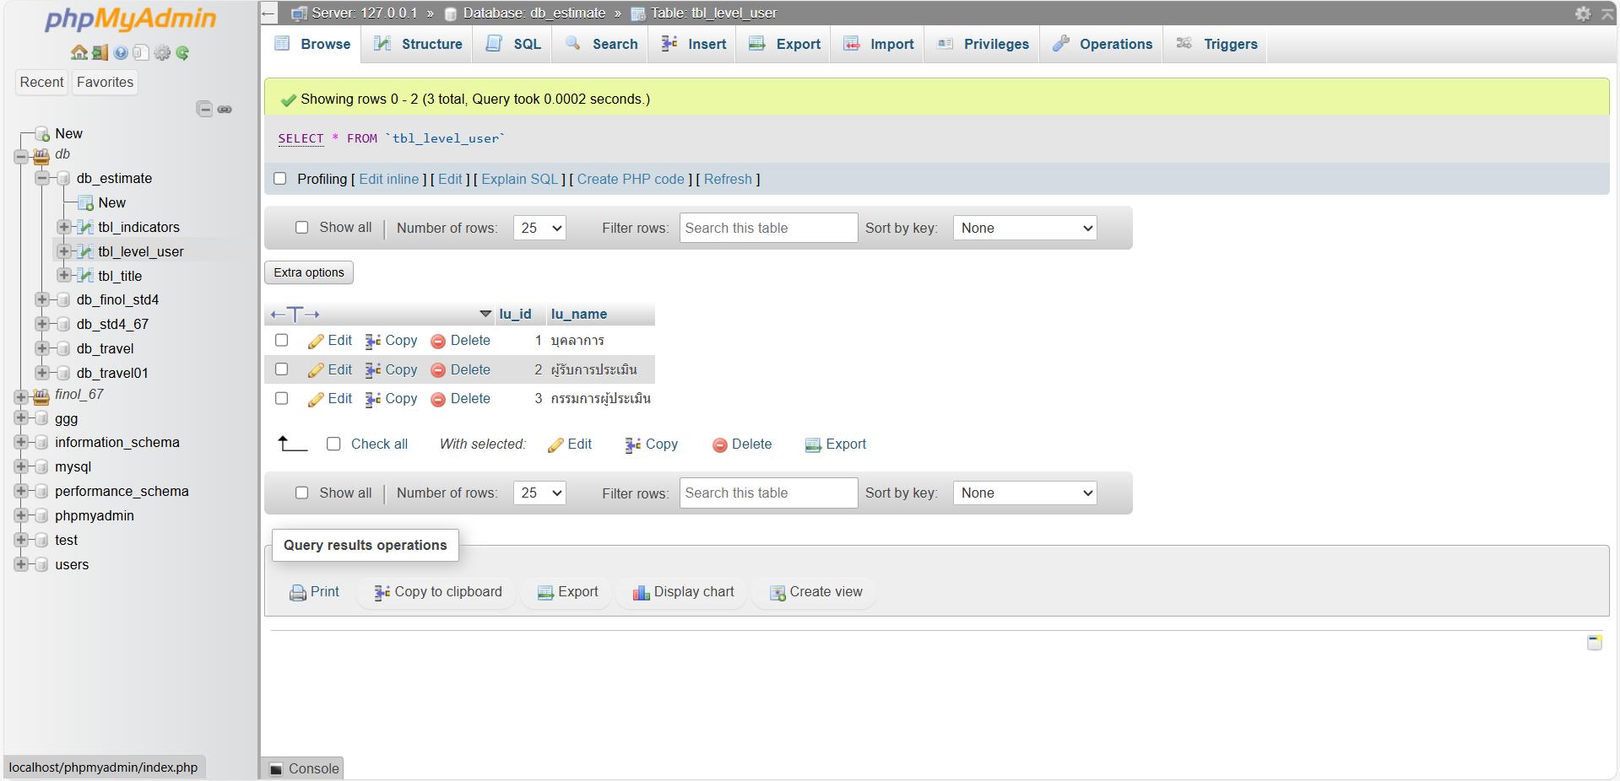
Task: Open the Operations tab
Action: pos(1103,44)
